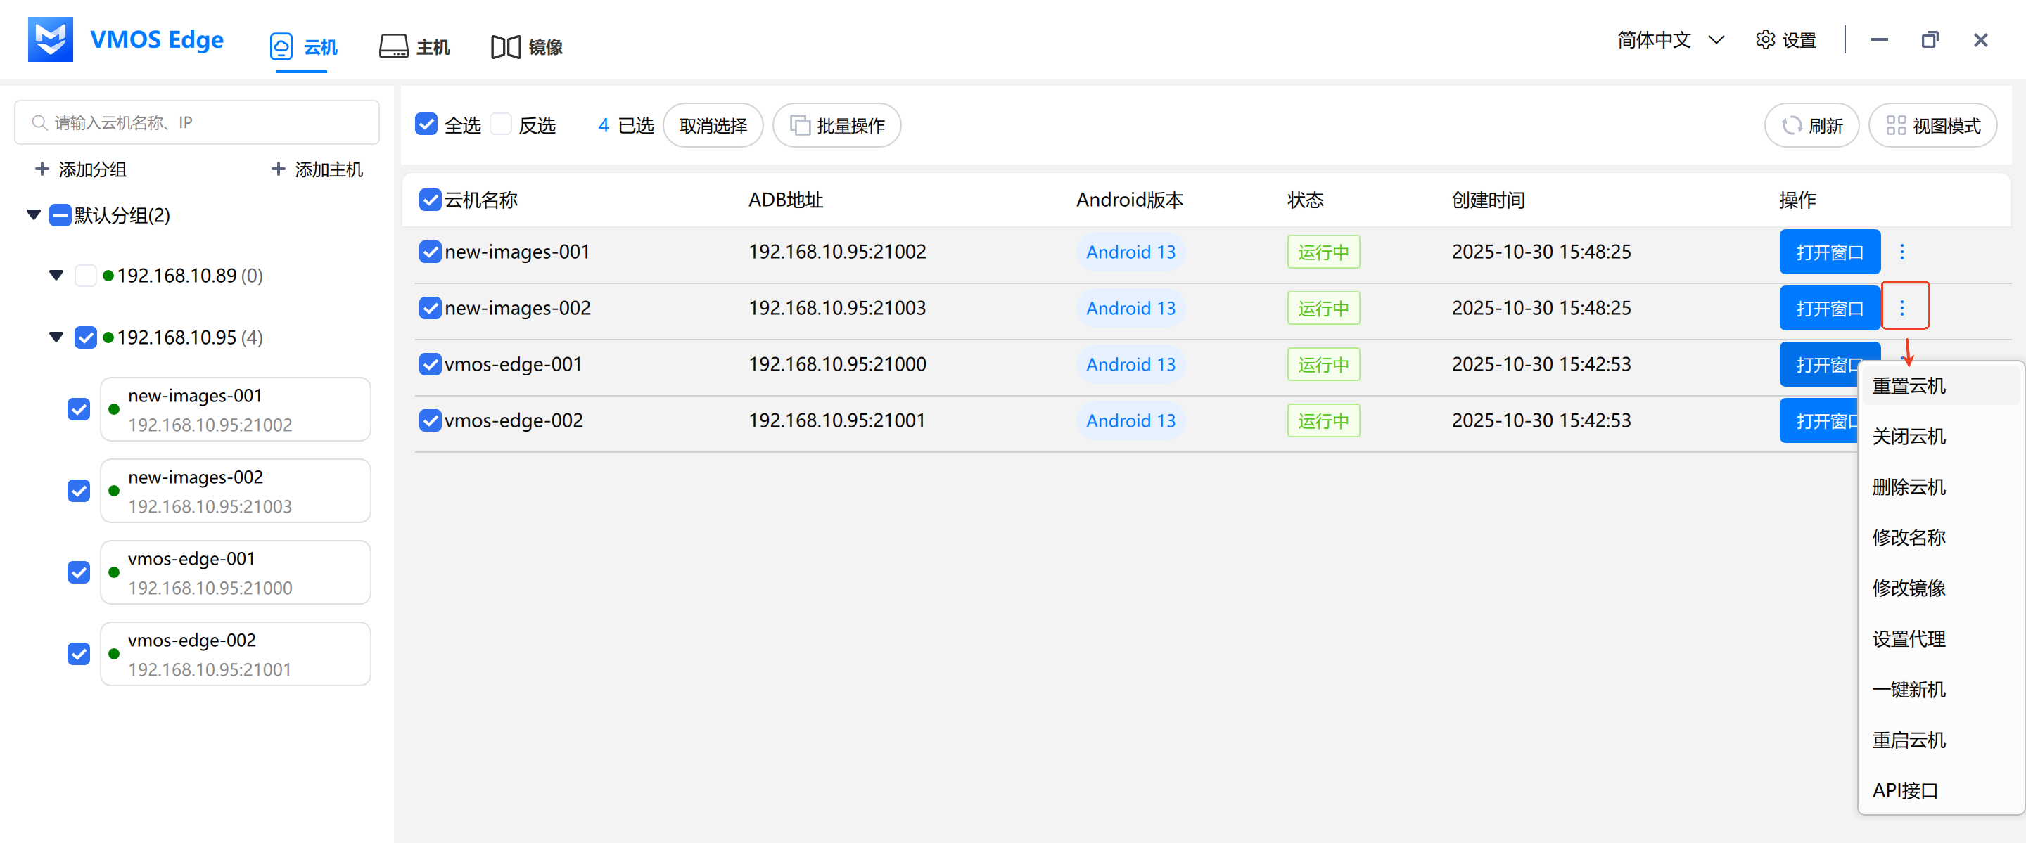Image resolution: width=2026 pixels, height=843 pixels.
Task: Open the 云机 cloud phone tab
Action: coord(302,47)
